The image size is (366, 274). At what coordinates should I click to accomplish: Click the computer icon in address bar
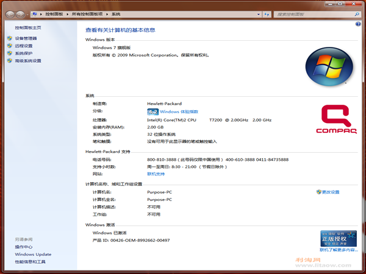35,14
